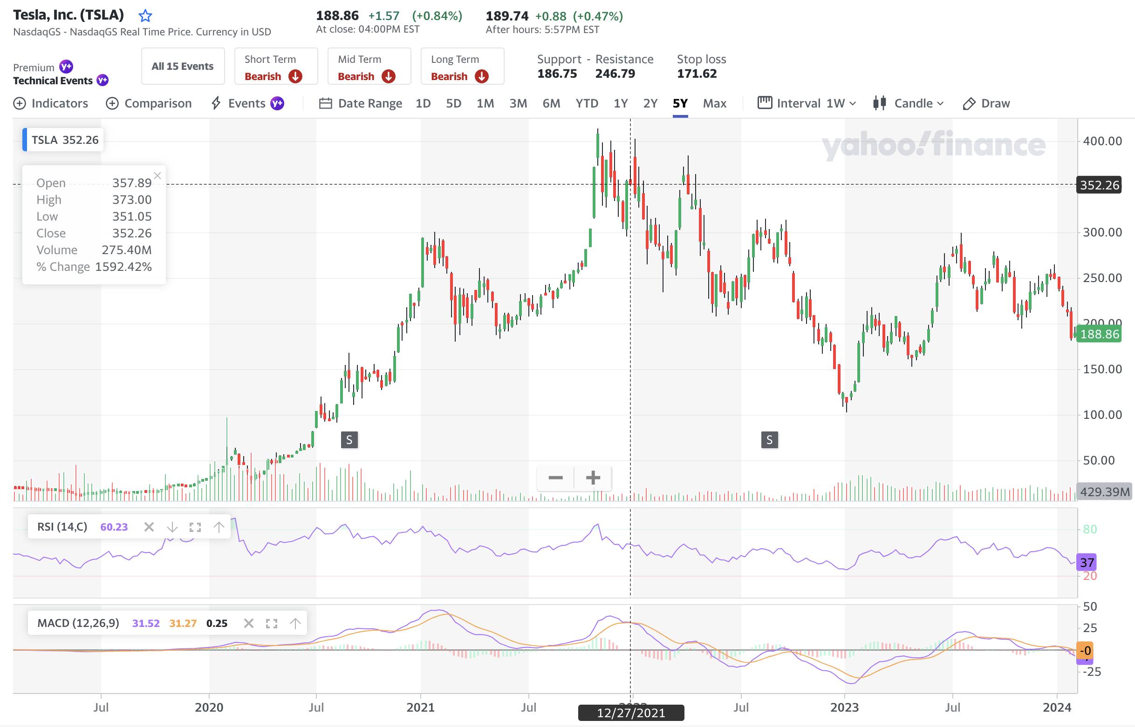
Task: Select the 1Y range
Action: click(621, 103)
